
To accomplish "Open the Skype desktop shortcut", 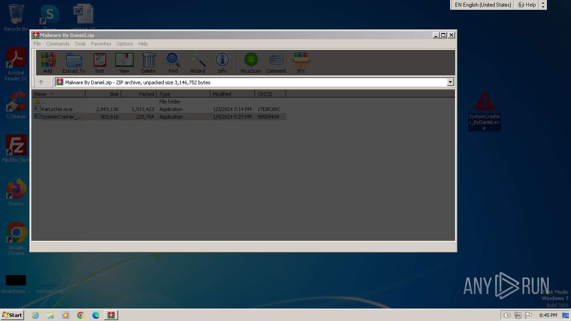I will pyautogui.click(x=49, y=18).
